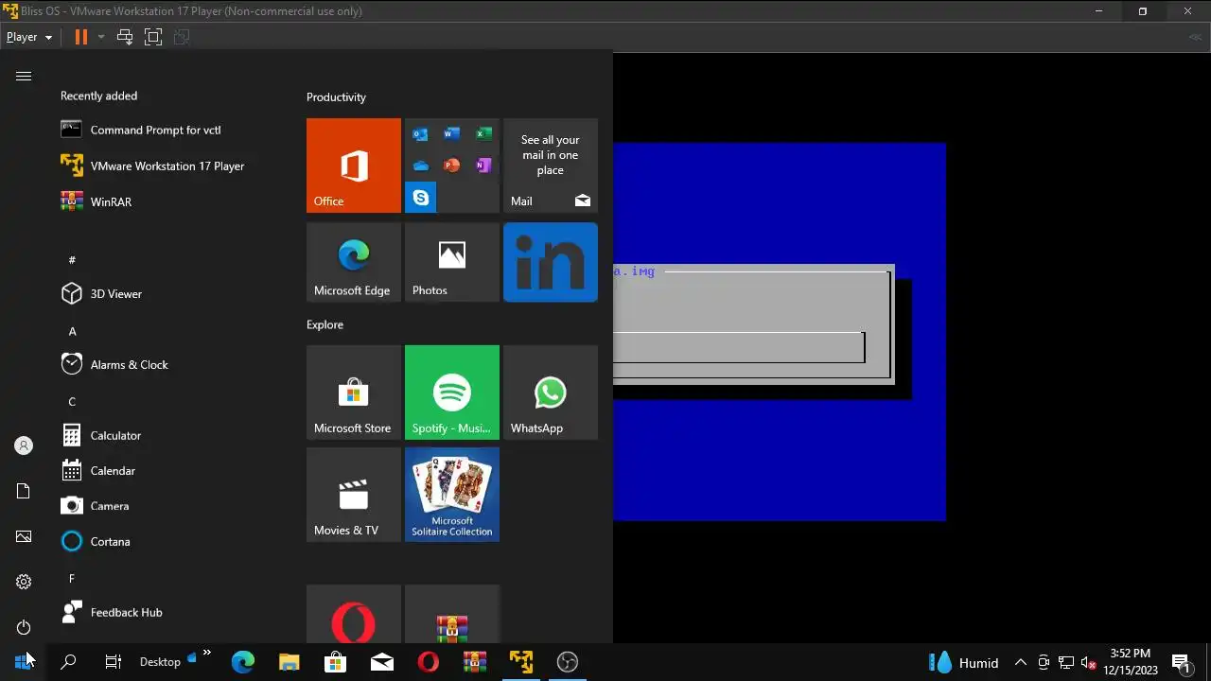This screenshot has width=1211, height=681.
Task: Open the VMware Player menu dropdown
Action: tap(28, 37)
